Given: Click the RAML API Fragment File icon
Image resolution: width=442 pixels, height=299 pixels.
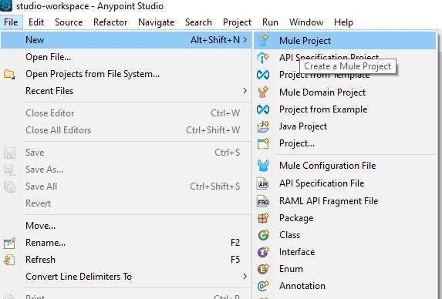Looking at the screenshot, I should [263, 201].
